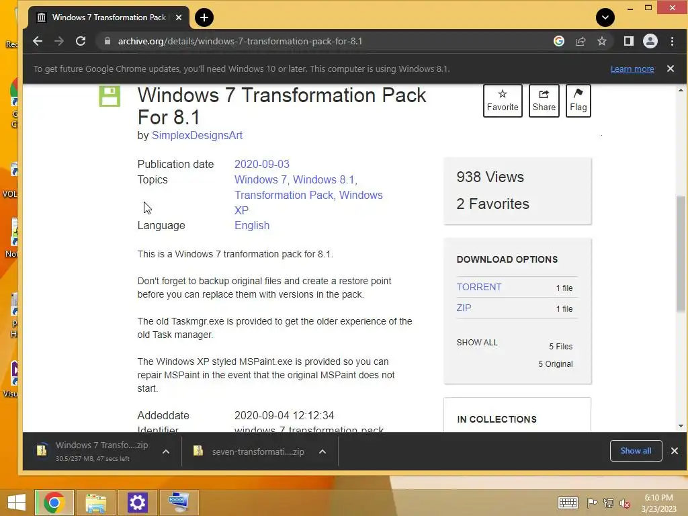Click the 938 Views count
Viewport: 688px width, 516px height.
(x=490, y=177)
